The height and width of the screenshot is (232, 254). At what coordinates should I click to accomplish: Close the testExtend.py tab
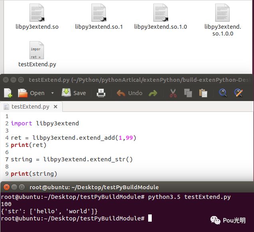(x=56, y=107)
